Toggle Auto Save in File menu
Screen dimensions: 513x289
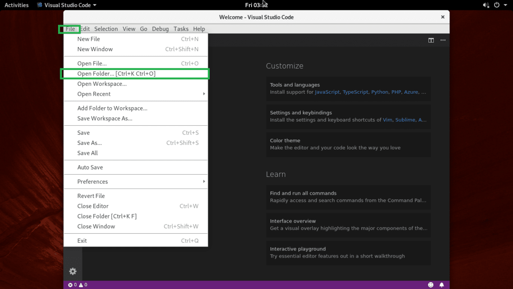[x=90, y=167]
